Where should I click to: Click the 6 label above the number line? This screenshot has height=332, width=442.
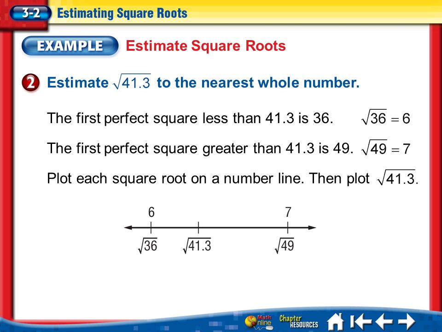tap(151, 212)
